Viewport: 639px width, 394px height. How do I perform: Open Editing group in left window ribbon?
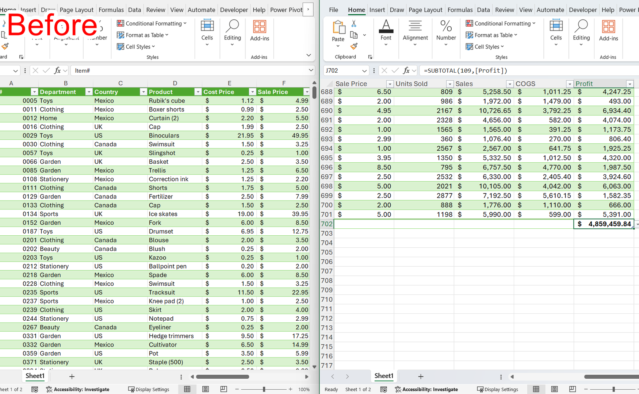click(x=232, y=33)
